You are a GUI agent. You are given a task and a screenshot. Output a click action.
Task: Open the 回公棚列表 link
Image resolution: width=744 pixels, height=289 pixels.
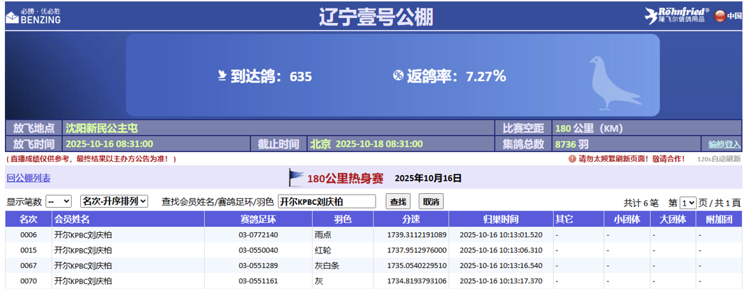(x=29, y=178)
